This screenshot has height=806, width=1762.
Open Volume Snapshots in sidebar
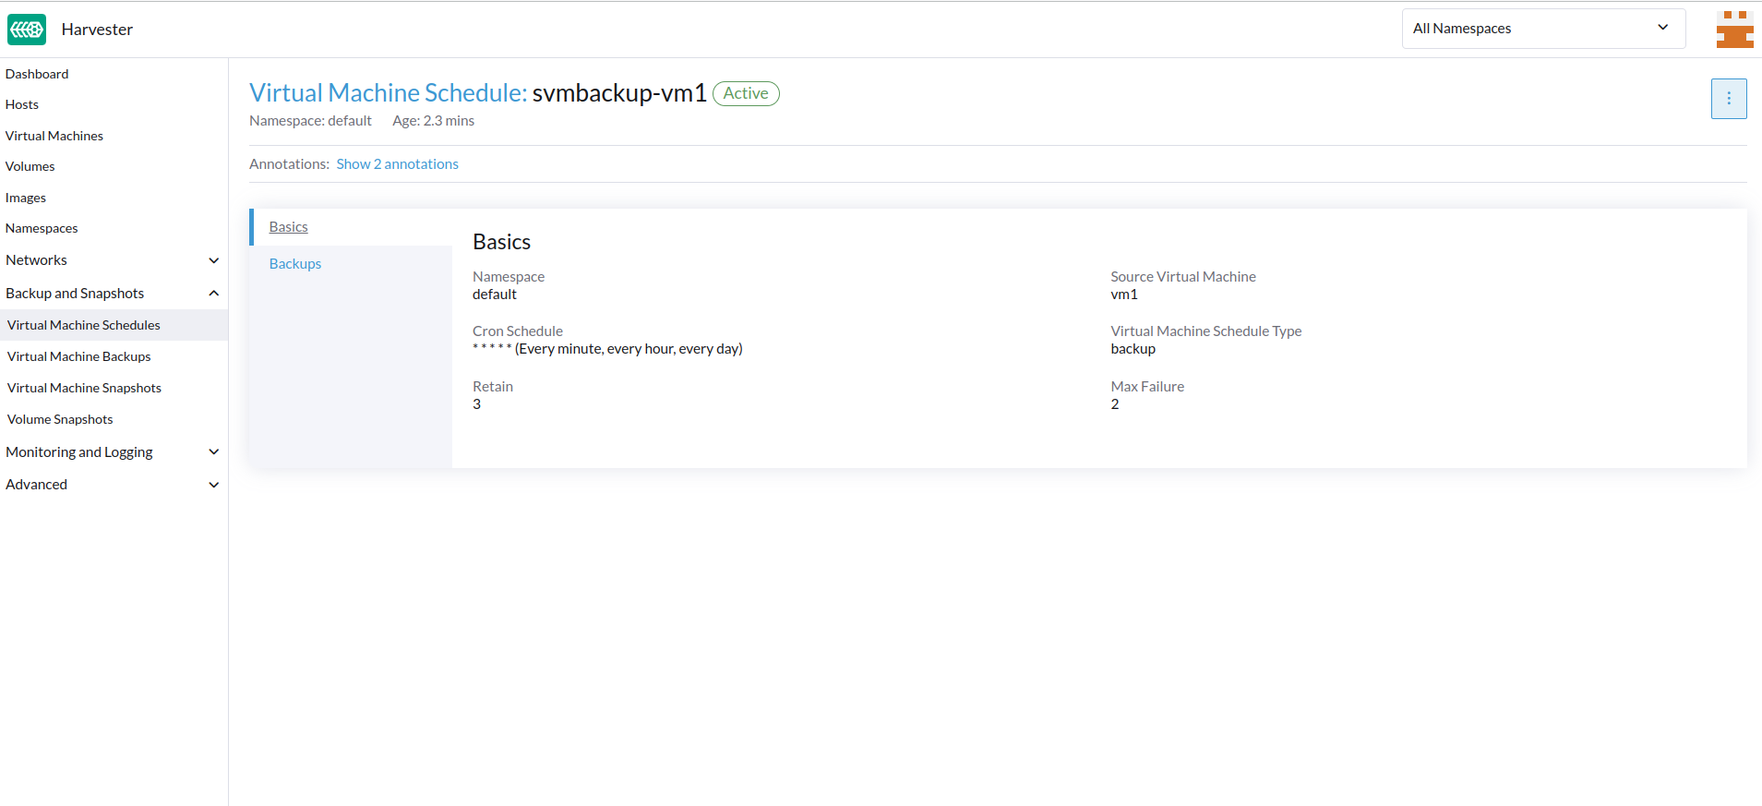(x=61, y=419)
